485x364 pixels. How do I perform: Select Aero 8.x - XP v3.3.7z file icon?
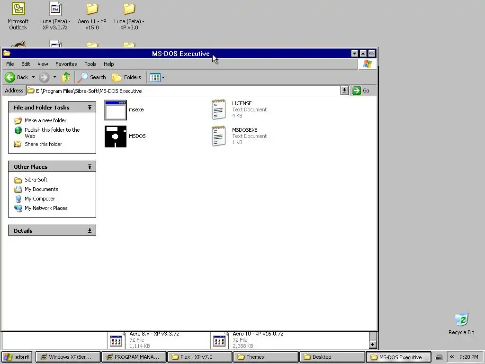[116, 340]
